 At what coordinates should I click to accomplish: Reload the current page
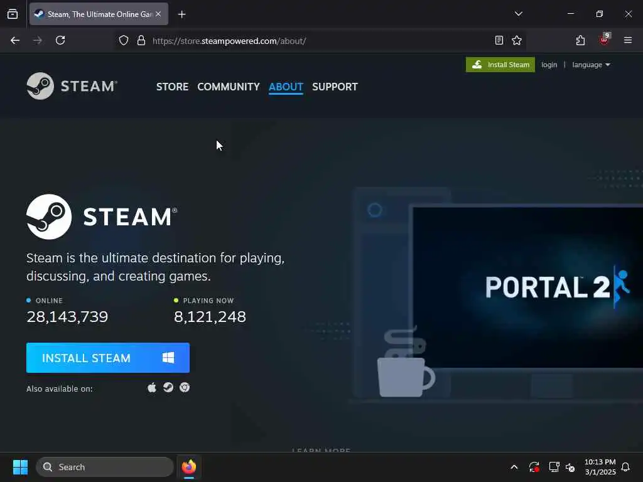click(60, 40)
